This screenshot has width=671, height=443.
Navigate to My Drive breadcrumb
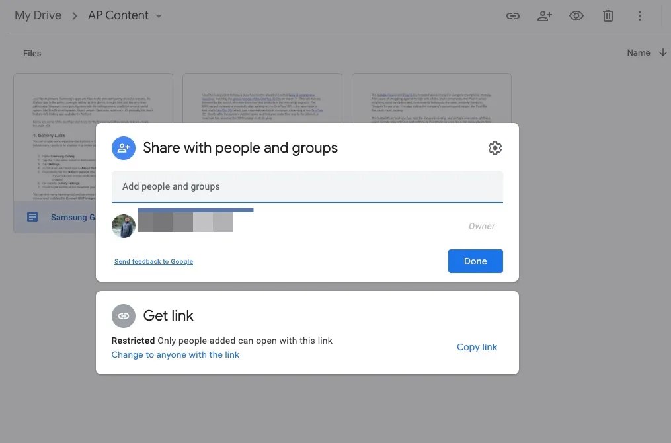coord(38,15)
